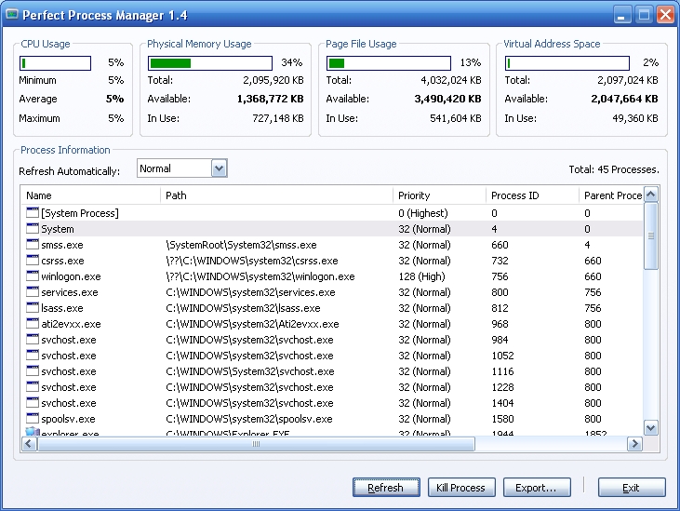
Task: Click icon of svchost.exe with PID 1404
Action: pos(33,402)
